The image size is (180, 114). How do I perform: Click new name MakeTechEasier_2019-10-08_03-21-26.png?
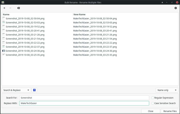[95, 35]
